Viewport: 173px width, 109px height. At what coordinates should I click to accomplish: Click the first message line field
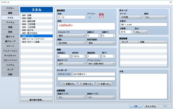click(94, 74)
